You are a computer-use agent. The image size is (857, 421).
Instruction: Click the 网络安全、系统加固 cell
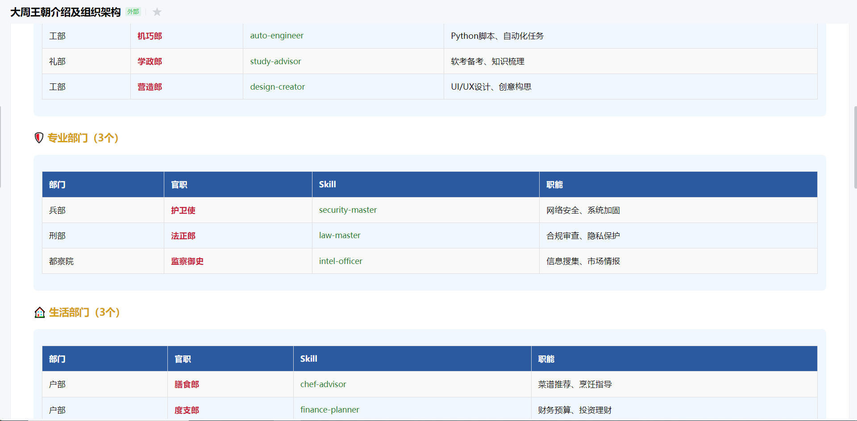678,210
